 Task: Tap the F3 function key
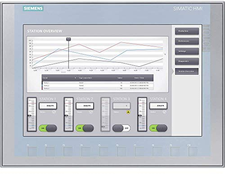tap(68, 151)
